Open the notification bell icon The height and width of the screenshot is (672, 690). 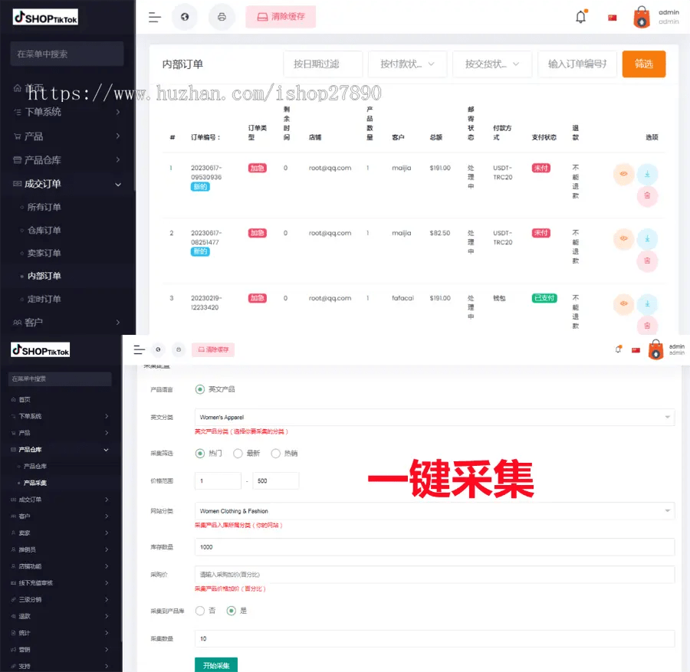coord(580,15)
